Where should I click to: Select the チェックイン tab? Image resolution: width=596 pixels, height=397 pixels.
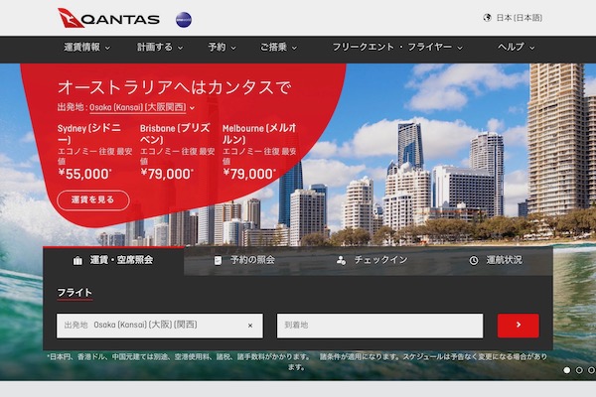[372, 261]
